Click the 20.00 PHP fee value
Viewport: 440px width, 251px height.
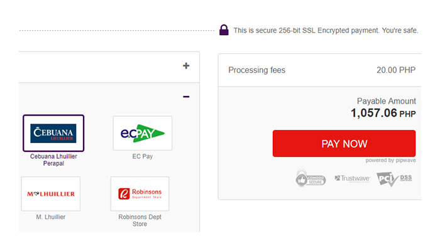click(396, 70)
